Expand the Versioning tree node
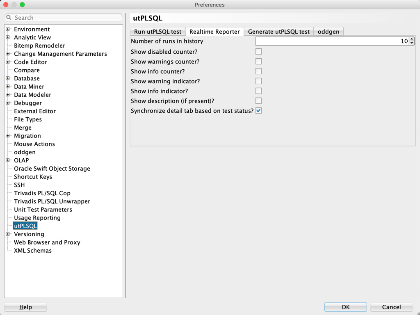Viewport: 420px width, 315px height. click(x=8, y=234)
